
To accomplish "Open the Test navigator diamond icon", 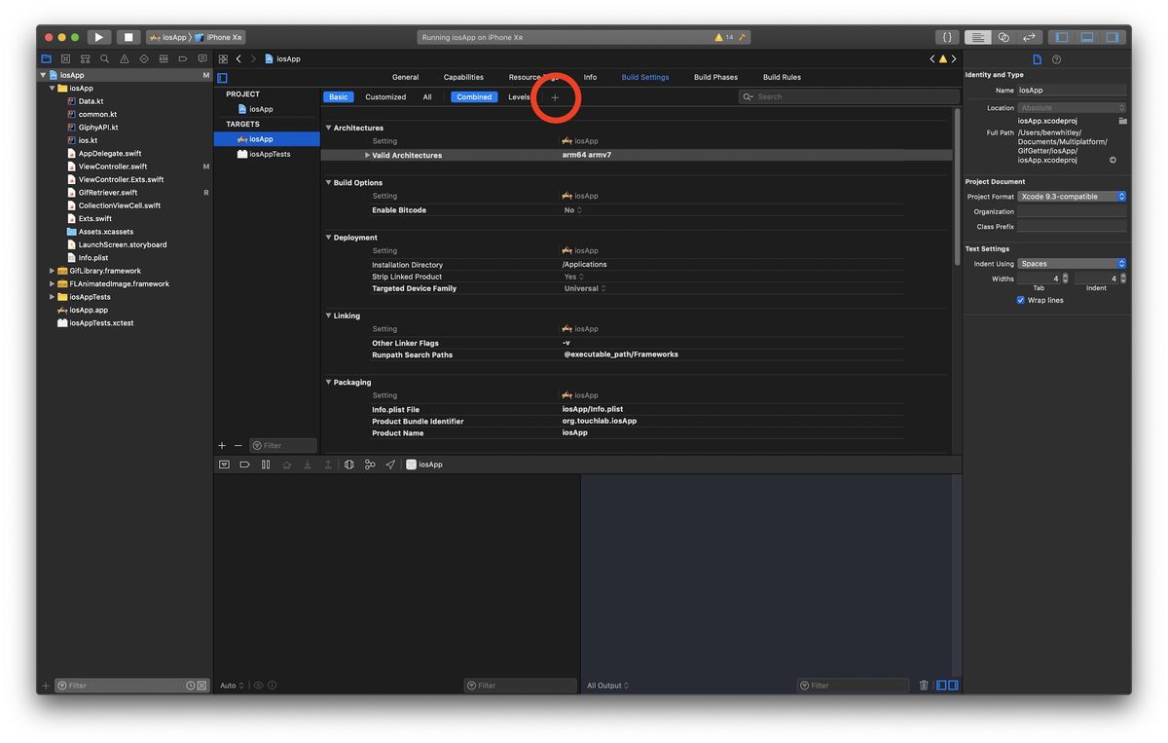I will tap(144, 58).
